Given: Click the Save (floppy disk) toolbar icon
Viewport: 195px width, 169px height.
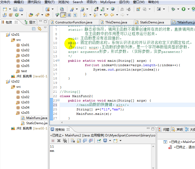Looking at the screenshot, I should [15, 9].
